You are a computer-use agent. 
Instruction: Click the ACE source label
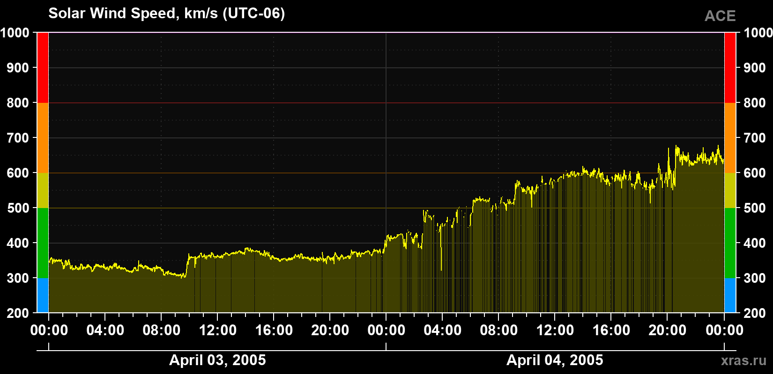click(x=720, y=16)
